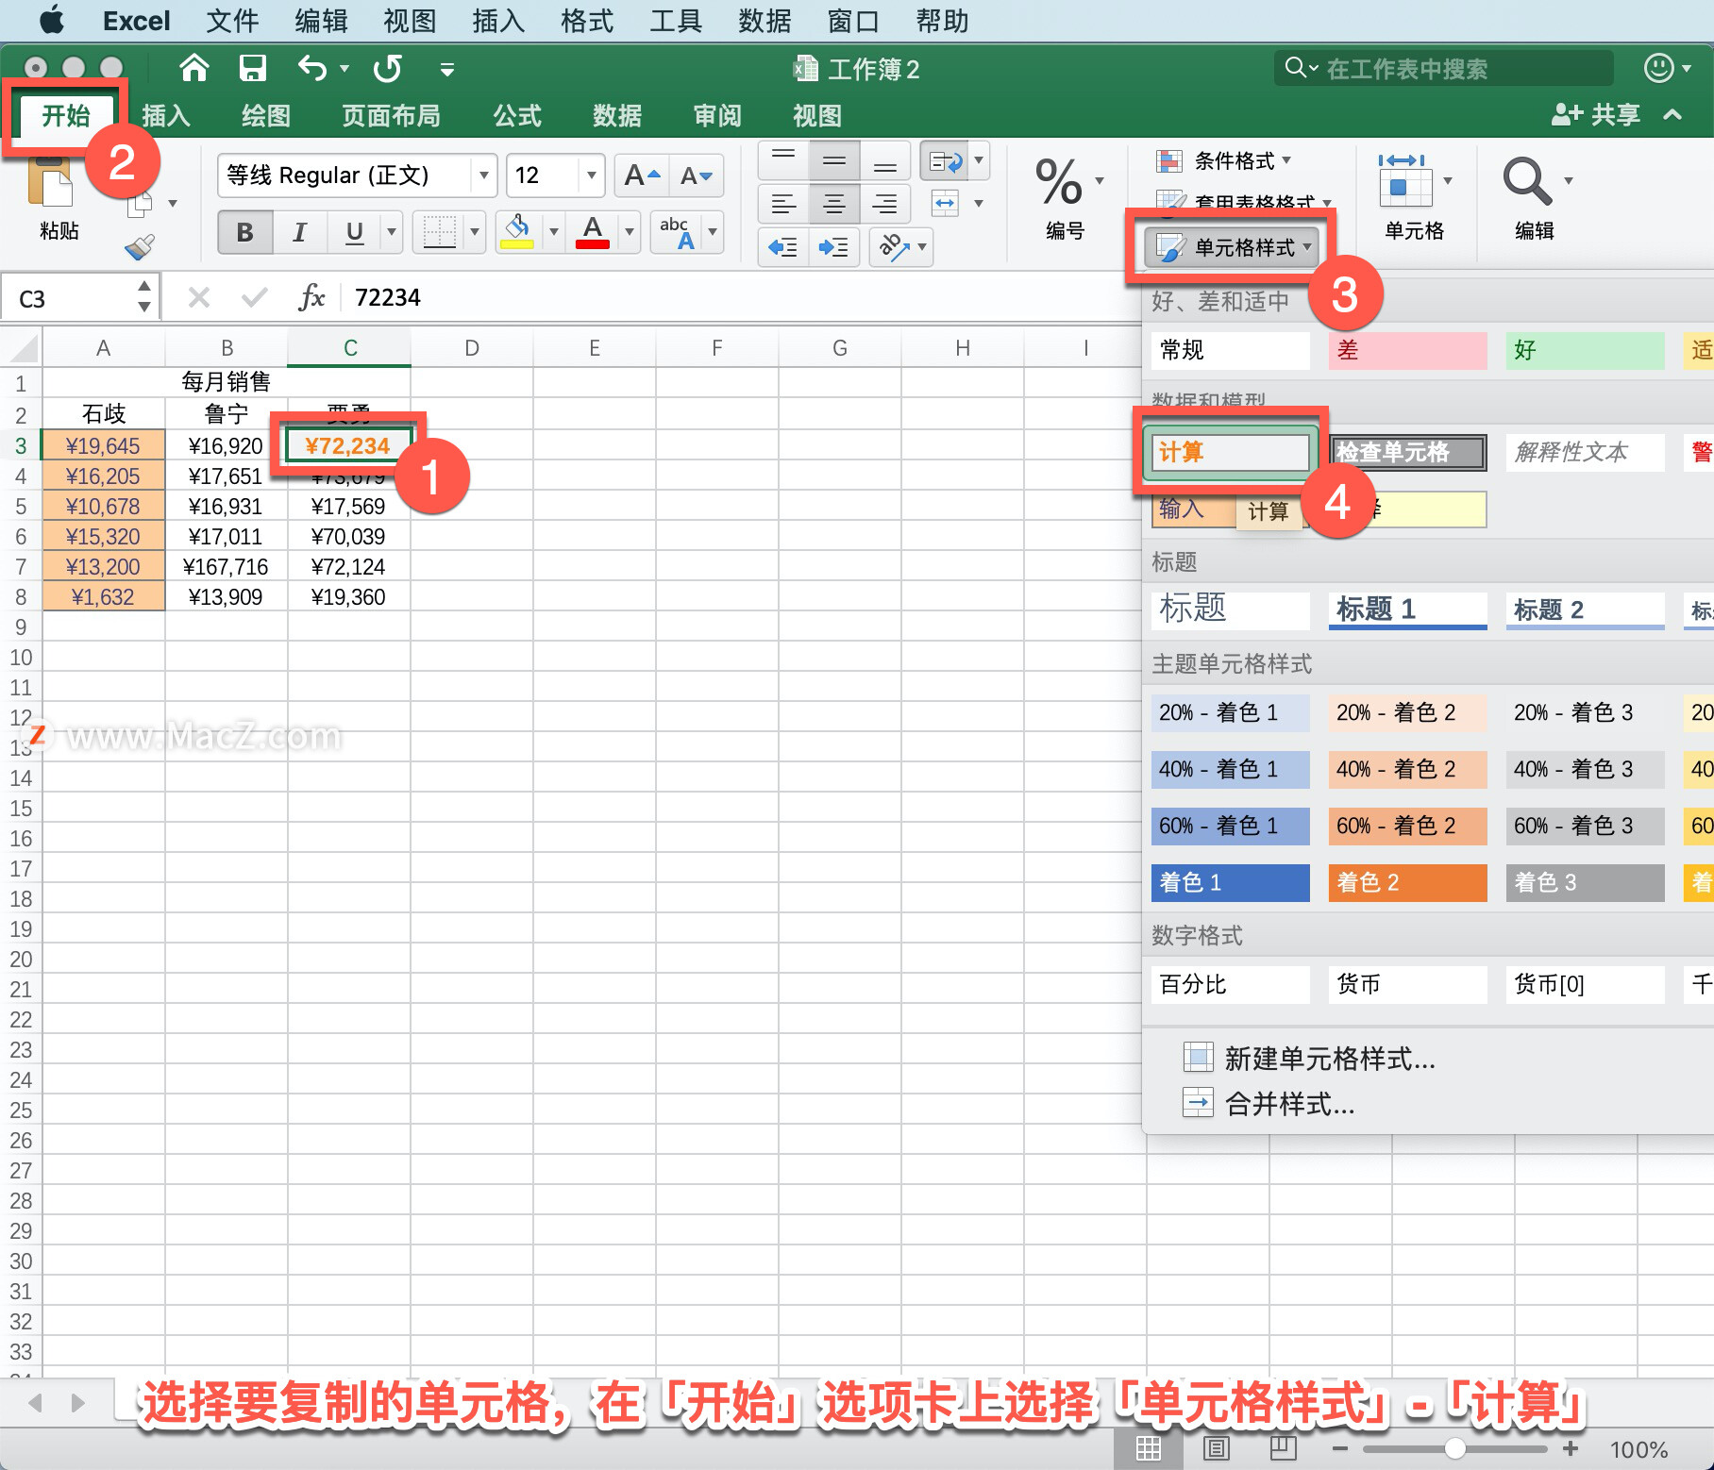Open the font name dropdown
The width and height of the screenshot is (1714, 1470).
click(x=483, y=175)
